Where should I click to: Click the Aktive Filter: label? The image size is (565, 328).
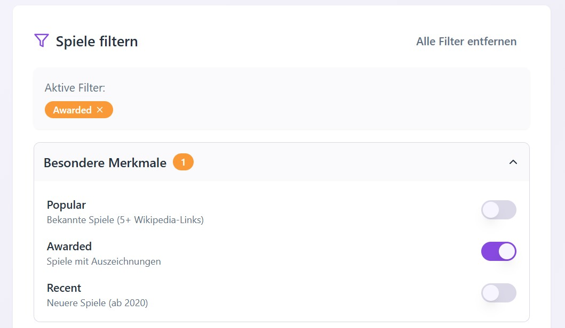tap(75, 88)
